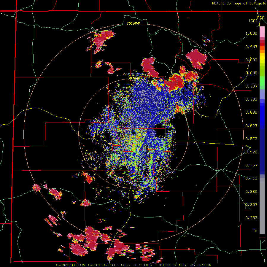Click the 0.360 color scale label
Image resolution: width=267 pixels, height=267 pixels.
point(251,192)
